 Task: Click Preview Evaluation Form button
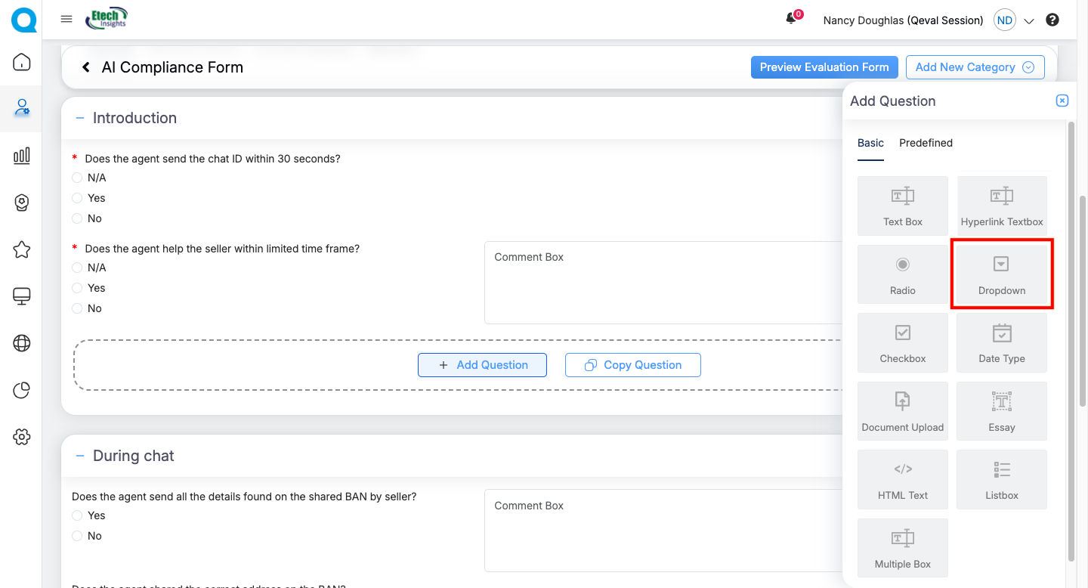(x=824, y=67)
